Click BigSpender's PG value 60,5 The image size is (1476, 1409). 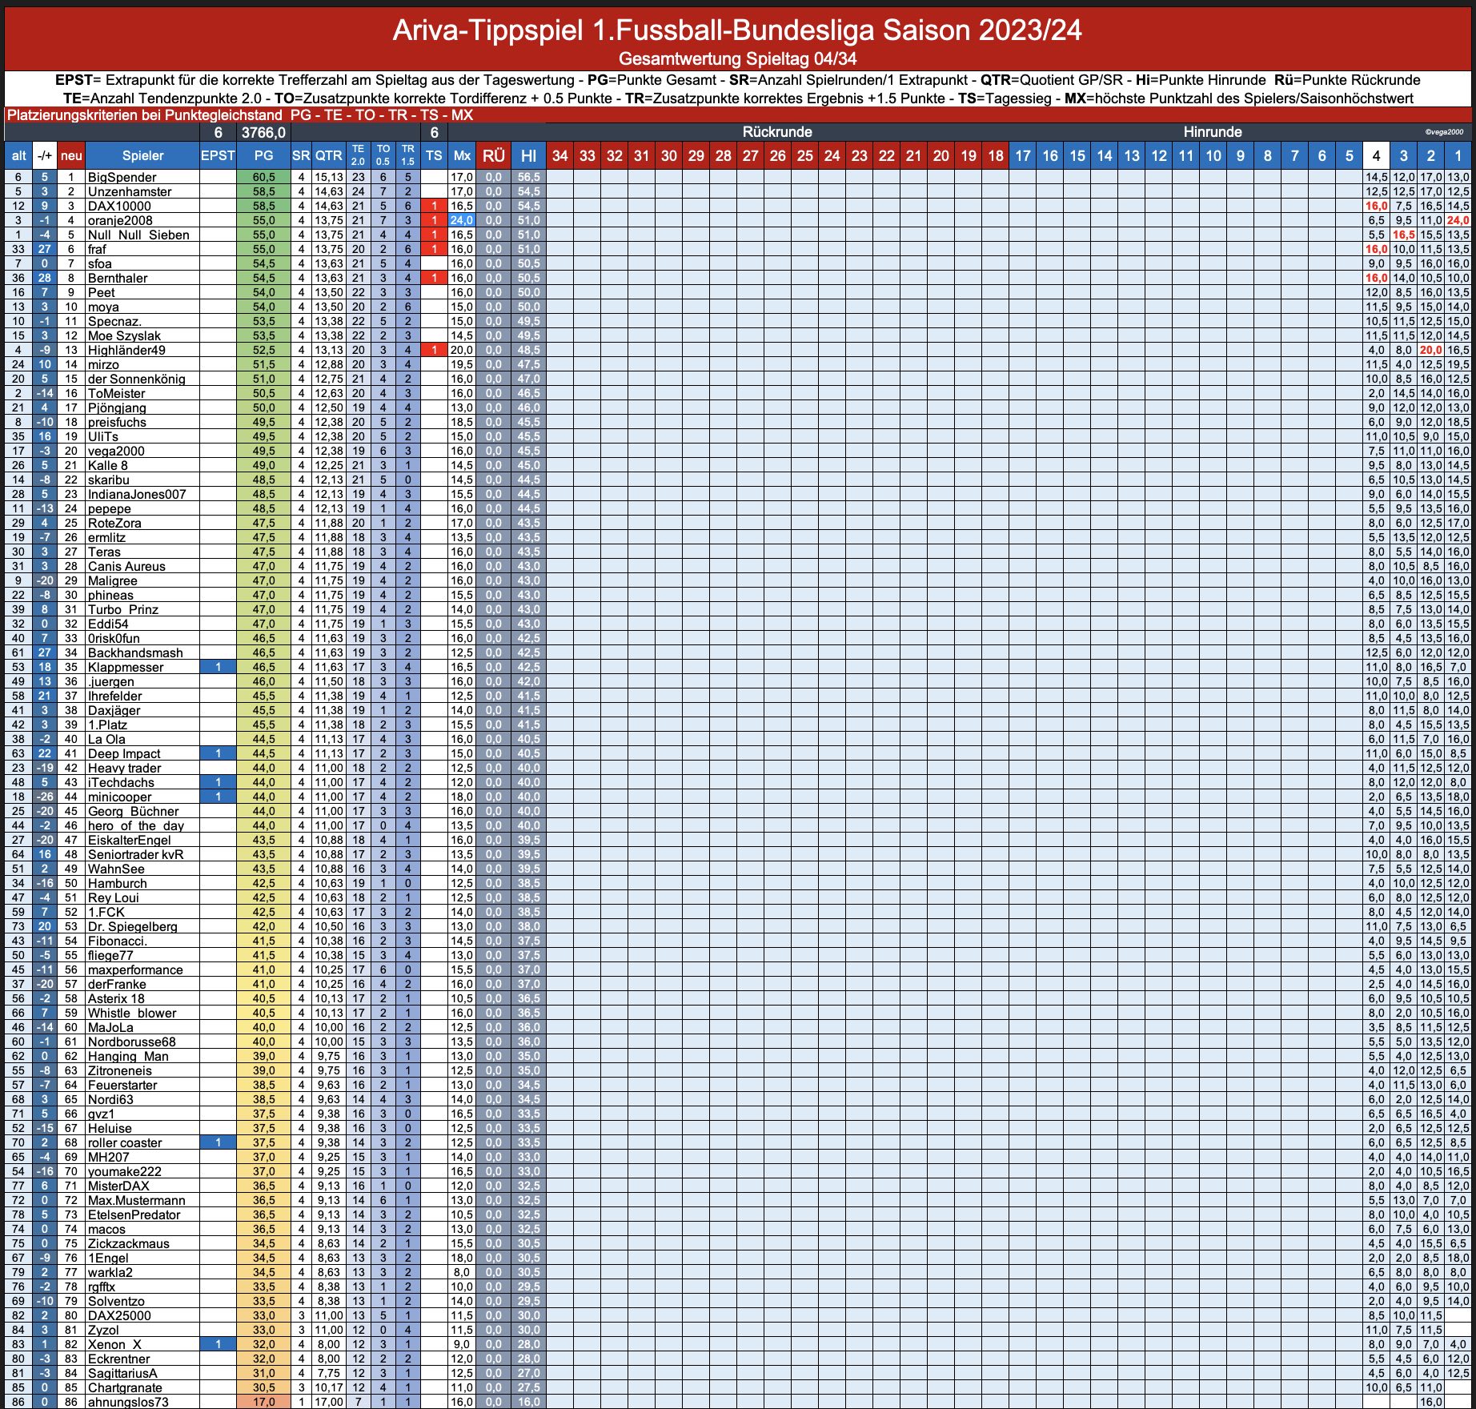pyautogui.click(x=263, y=177)
